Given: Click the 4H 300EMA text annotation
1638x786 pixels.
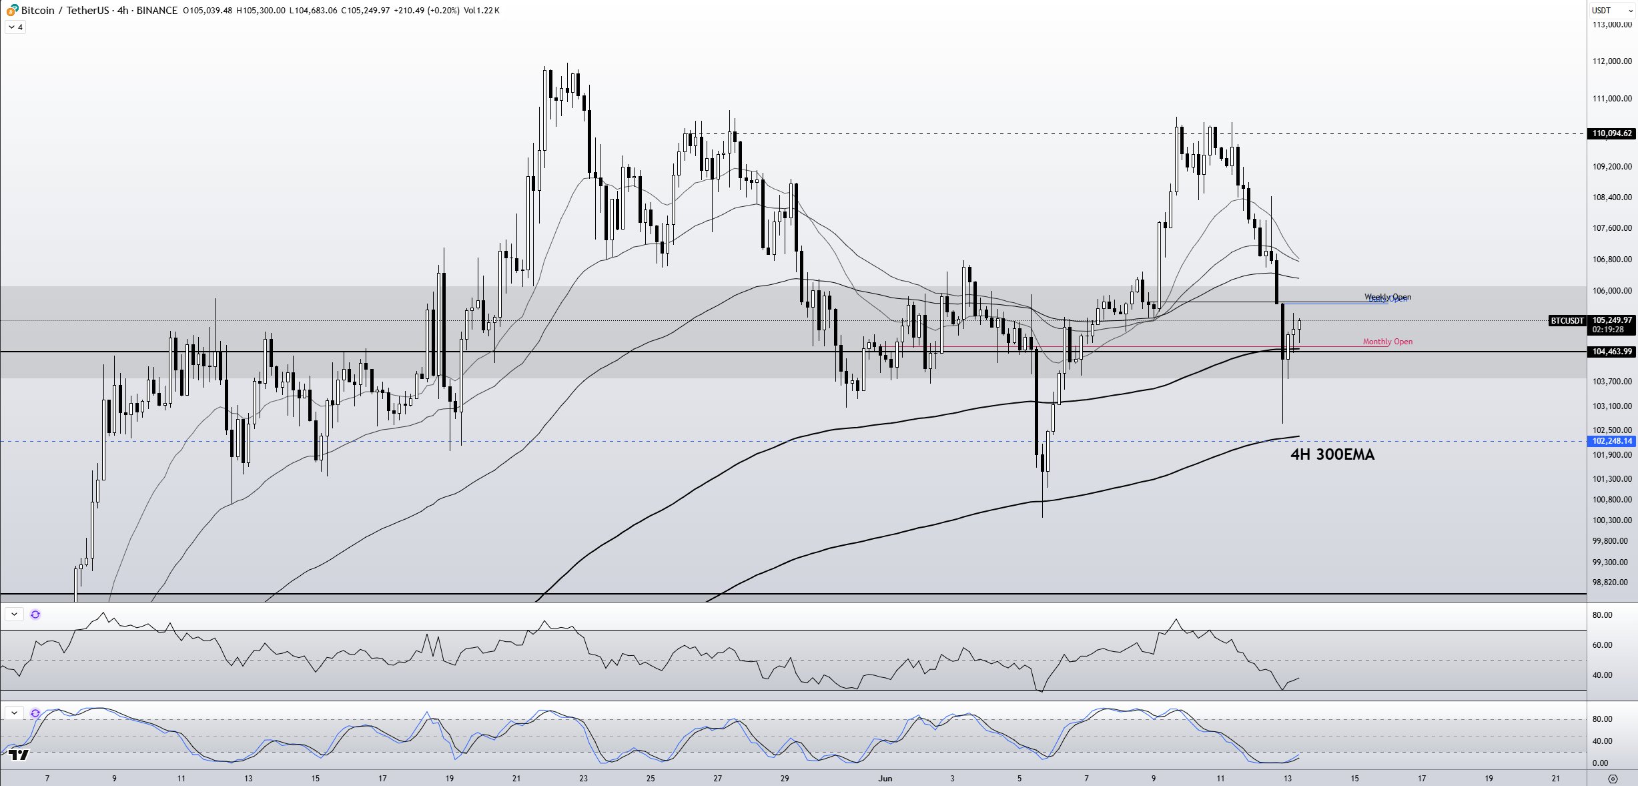Looking at the screenshot, I should tap(1332, 455).
